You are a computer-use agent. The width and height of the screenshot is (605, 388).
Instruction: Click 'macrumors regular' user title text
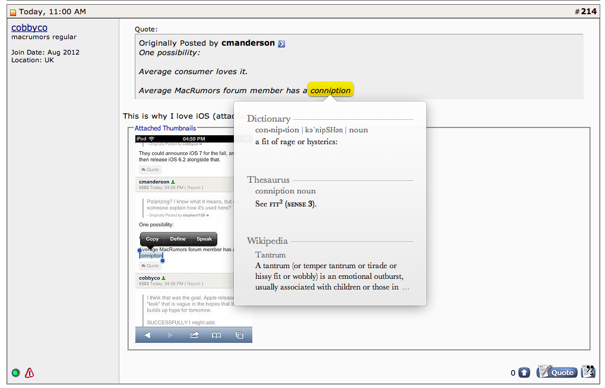coord(43,37)
